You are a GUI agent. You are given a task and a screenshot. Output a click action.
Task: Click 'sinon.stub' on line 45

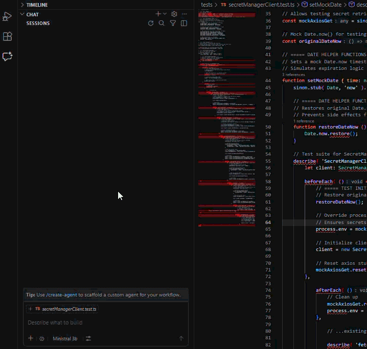pos(307,88)
